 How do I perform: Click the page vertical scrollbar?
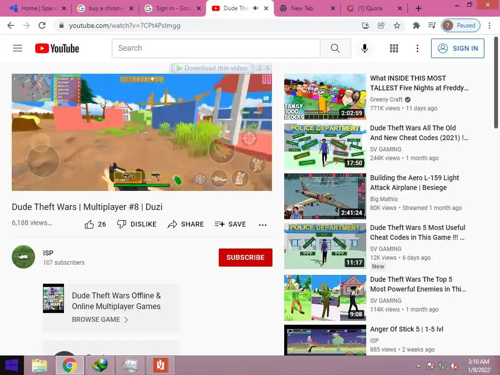click(x=496, y=83)
